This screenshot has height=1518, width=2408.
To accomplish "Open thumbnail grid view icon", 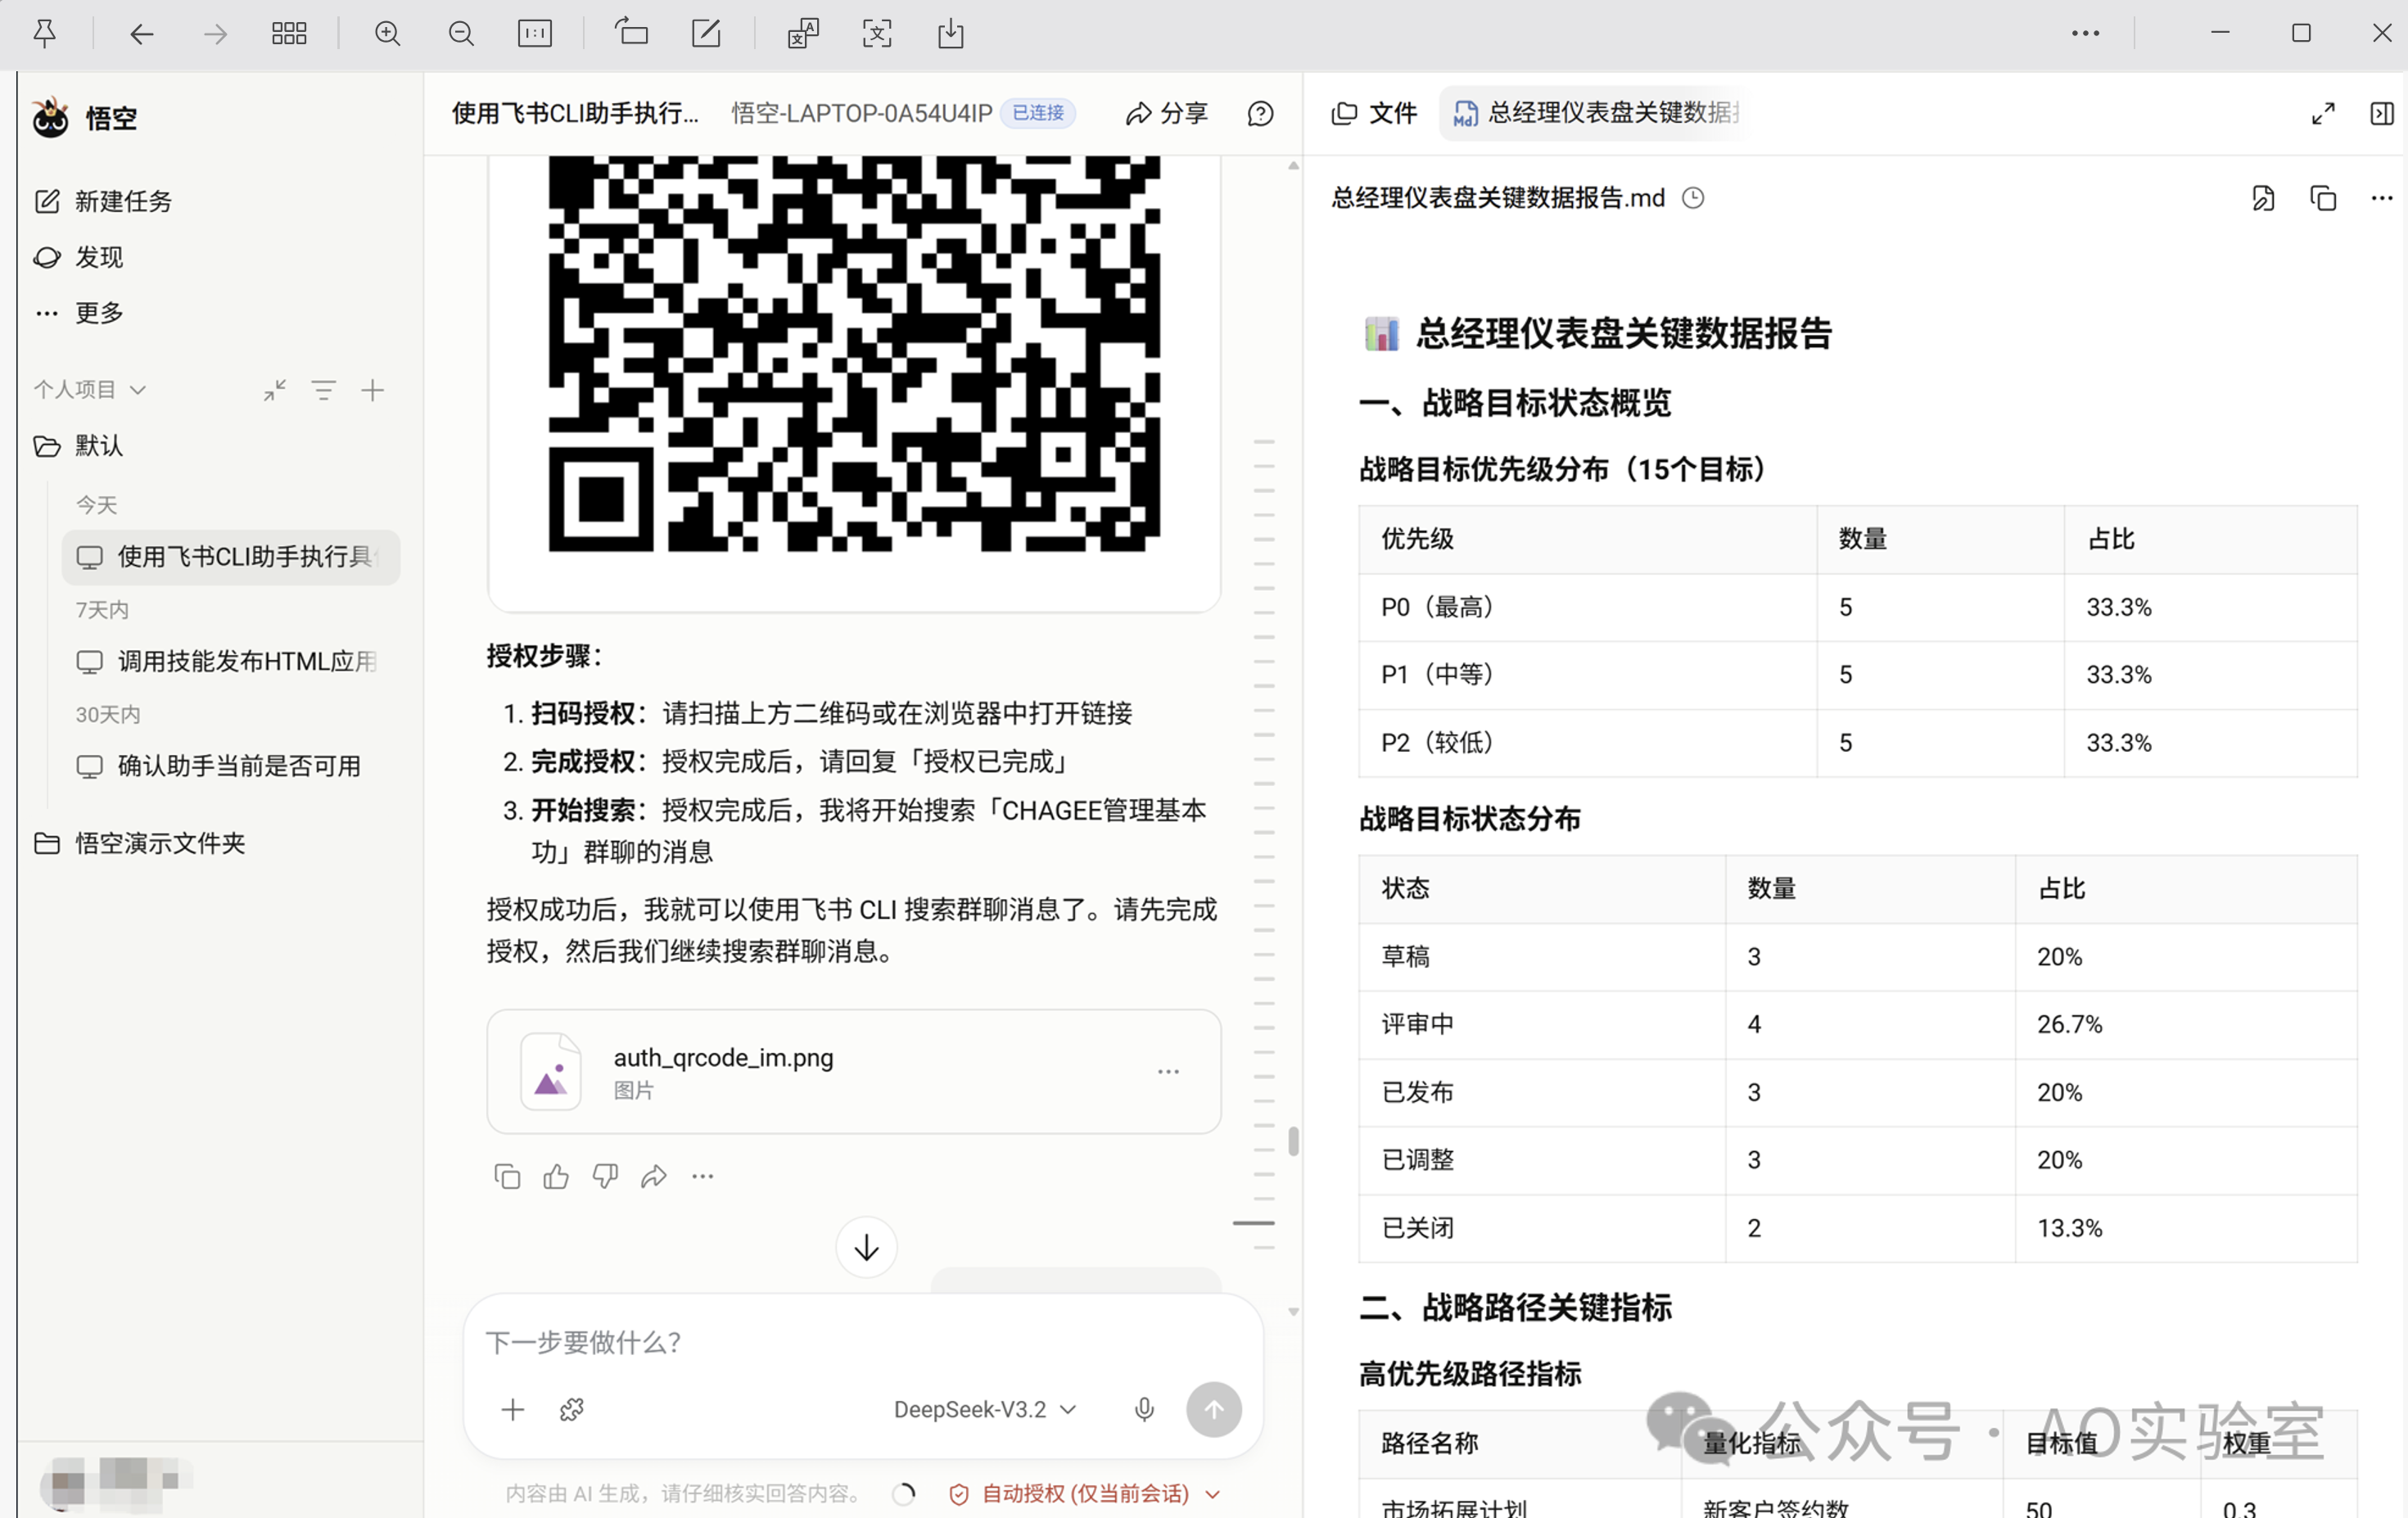I will click(289, 34).
